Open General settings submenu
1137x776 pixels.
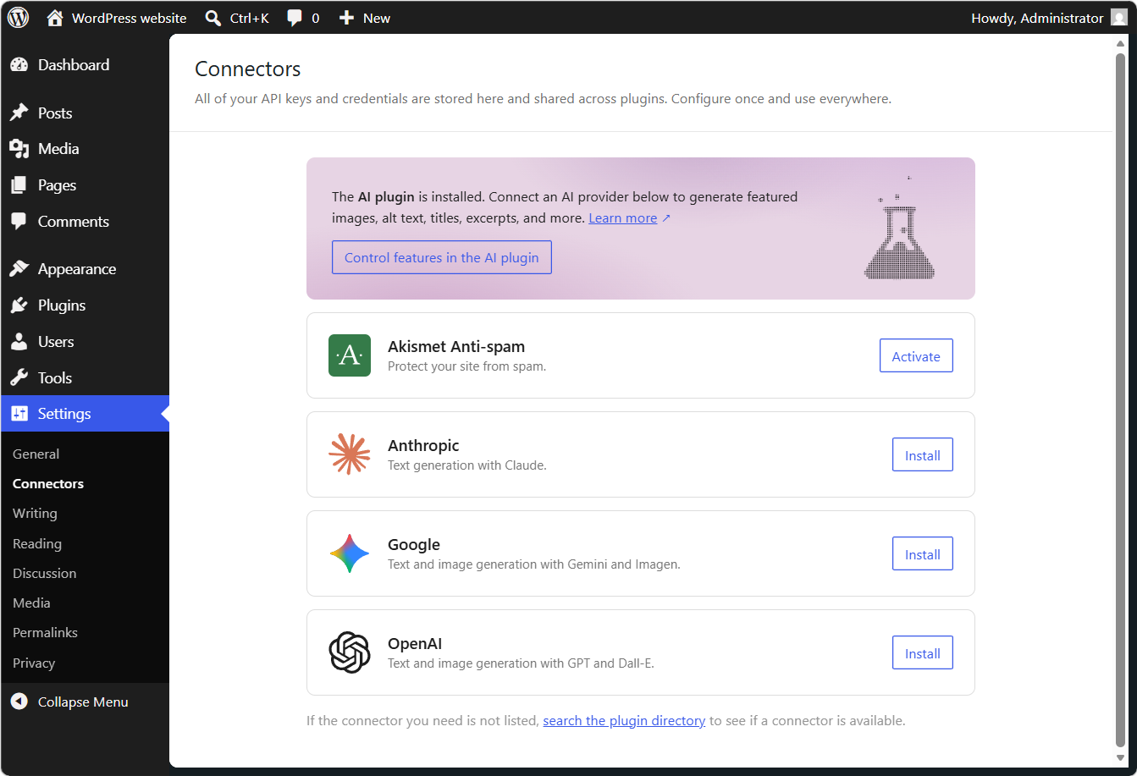click(36, 454)
